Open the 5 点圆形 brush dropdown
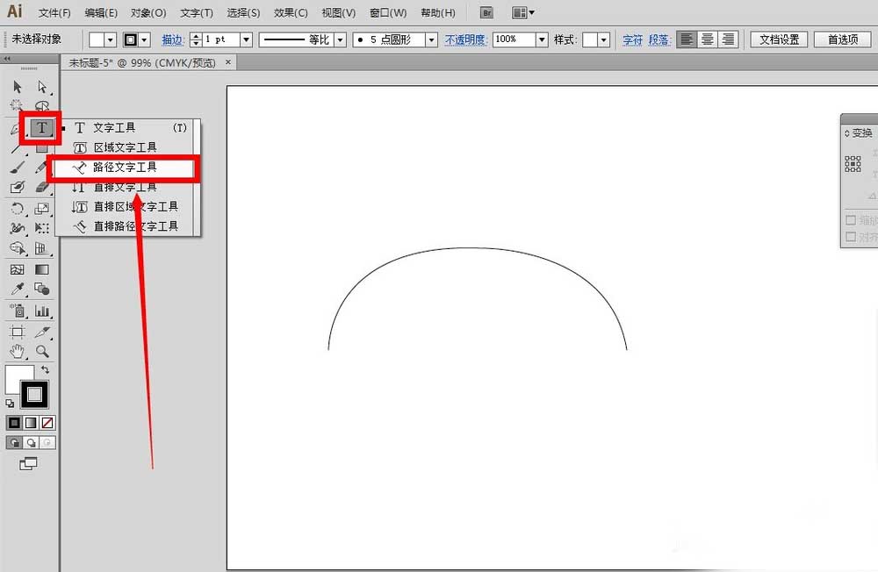The width and height of the screenshot is (878, 572). coord(431,39)
